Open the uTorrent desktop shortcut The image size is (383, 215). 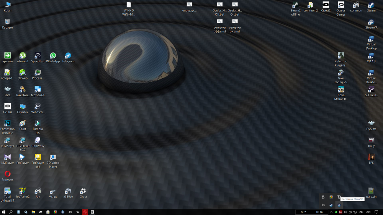click(23, 58)
